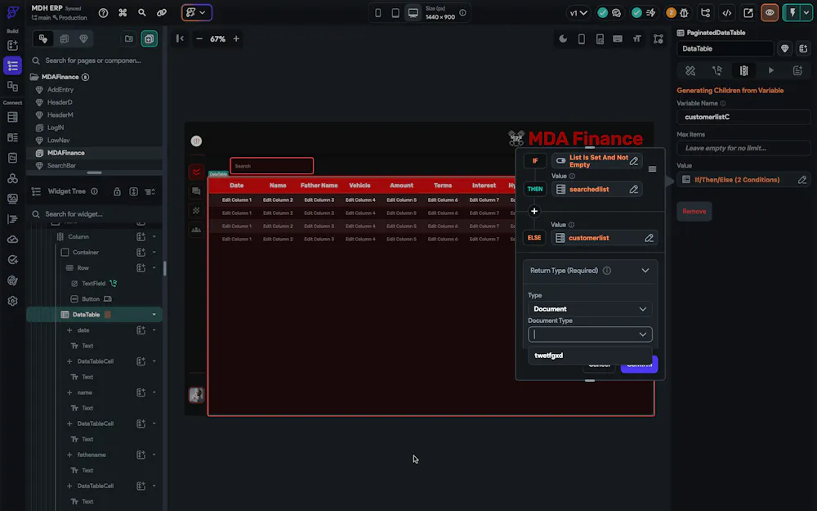Click the search magnifier in top bar
The width and height of the screenshot is (817, 511).
pos(141,12)
